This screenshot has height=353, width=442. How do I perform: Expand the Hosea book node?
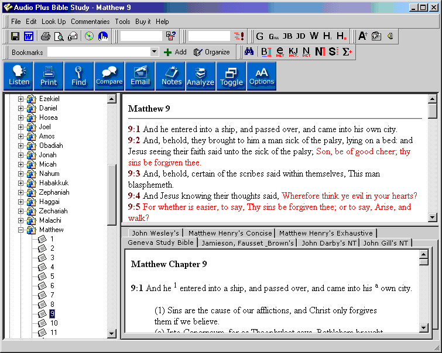20,117
